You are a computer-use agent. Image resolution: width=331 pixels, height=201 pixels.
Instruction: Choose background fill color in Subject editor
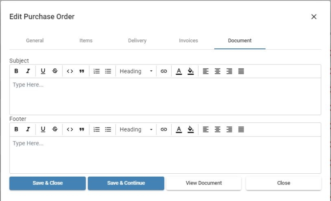[191, 71]
